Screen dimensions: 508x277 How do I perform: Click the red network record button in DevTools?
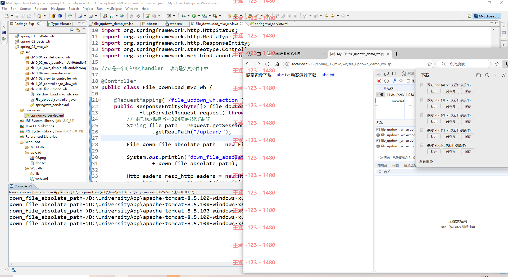[379, 81]
